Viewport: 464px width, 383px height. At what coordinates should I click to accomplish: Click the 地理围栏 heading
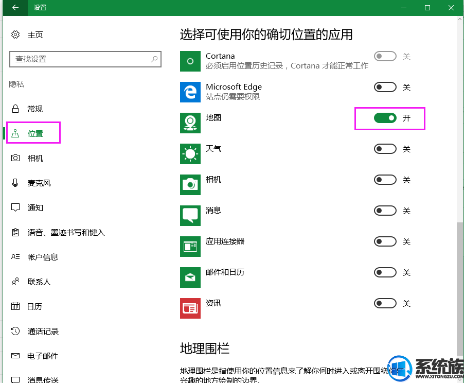205,349
